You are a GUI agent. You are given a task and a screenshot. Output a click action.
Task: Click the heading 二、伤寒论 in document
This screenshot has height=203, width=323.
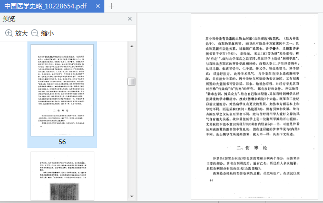pos(252,148)
